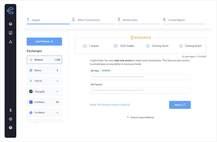The height and width of the screenshot is (142, 217).
Task: Open the help question mark icon
Action: pos(10,127)
